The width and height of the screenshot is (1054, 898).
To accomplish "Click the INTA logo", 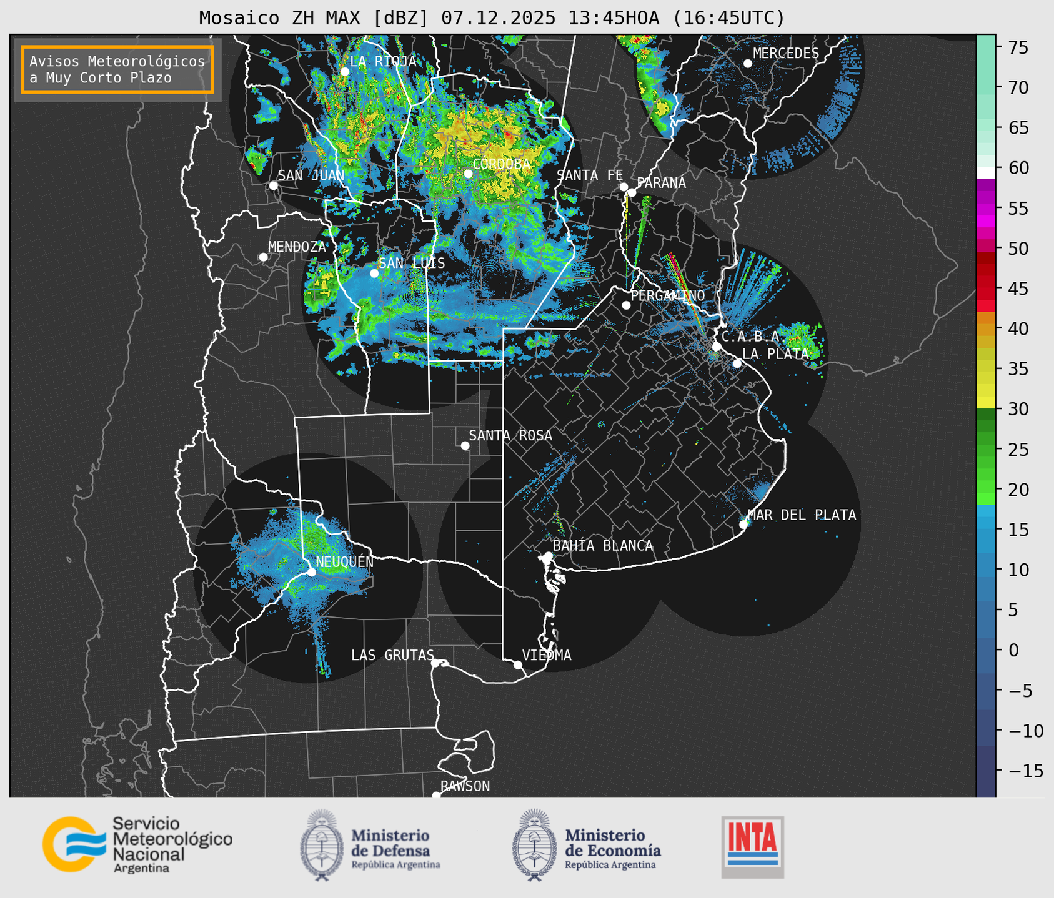I will pyautogui.click(x=753, y=847).
